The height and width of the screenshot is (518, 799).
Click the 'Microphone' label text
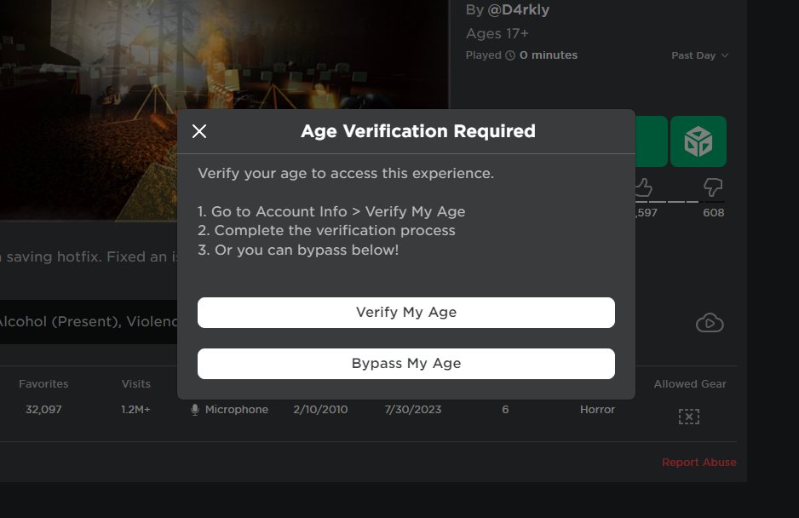click(237, 410)
